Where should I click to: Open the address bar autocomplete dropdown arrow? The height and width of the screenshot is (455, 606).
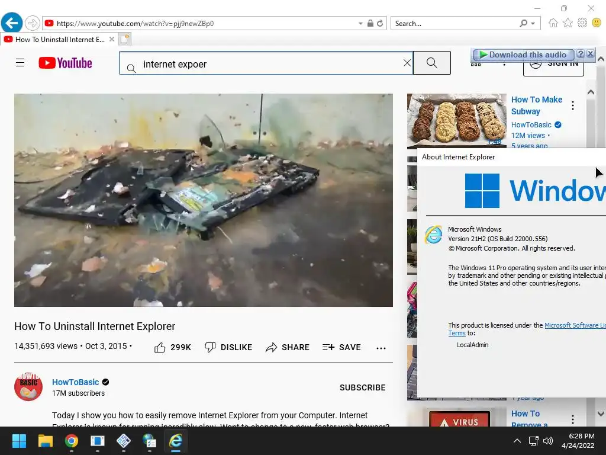pos(360,24)
